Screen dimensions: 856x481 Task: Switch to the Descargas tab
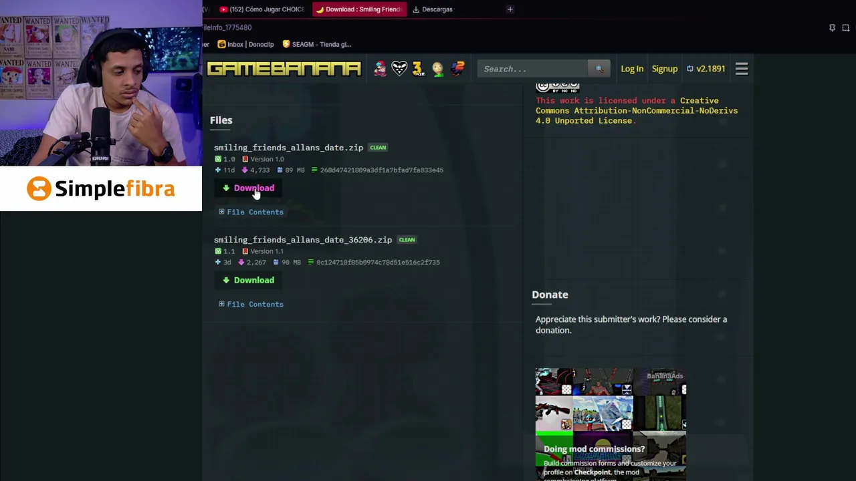[433, 9]
